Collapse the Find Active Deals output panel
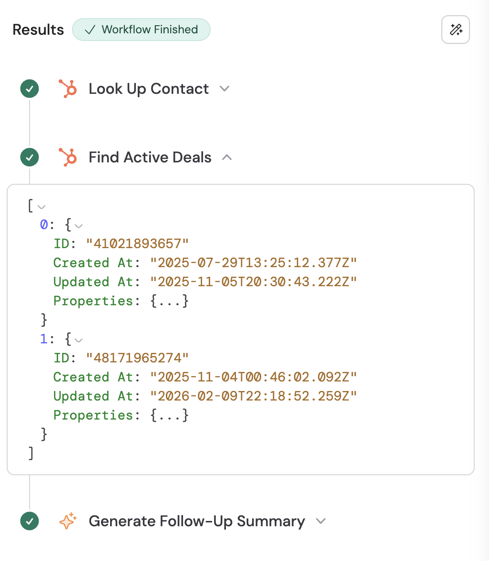This screenshot has height=561, width=489. click(227, 157)
